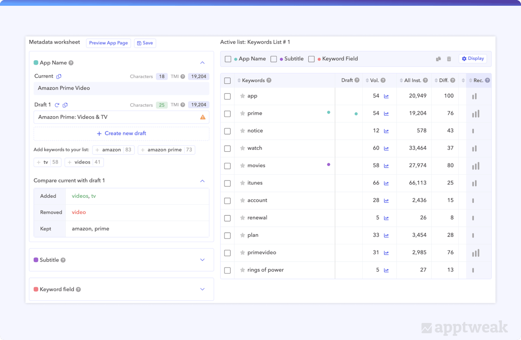The width and height of the screenshot is (521, 340).
Task: Check the Keyword Field filter checkbox
Action: [x=311, y=59]
